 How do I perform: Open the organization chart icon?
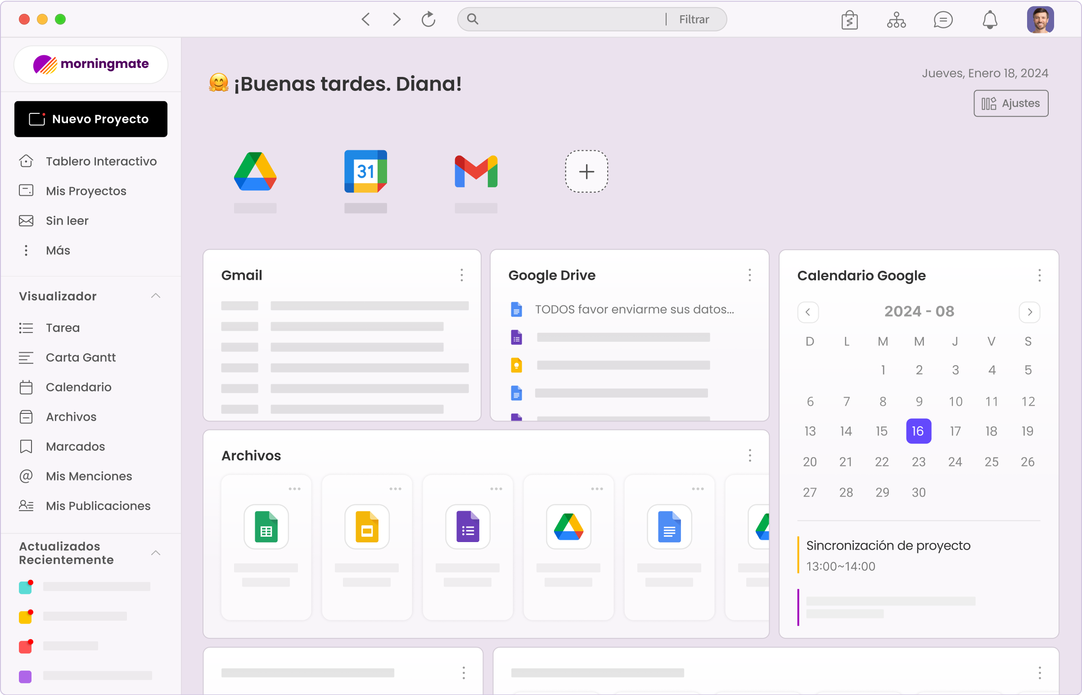click(896, 20)
